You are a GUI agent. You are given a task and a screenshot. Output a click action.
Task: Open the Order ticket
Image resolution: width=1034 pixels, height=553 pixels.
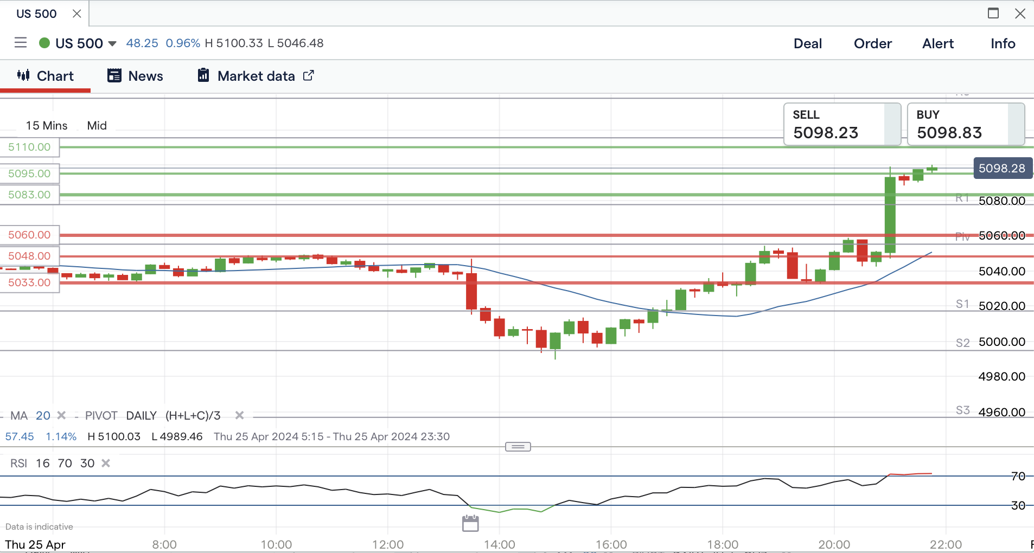872,43
